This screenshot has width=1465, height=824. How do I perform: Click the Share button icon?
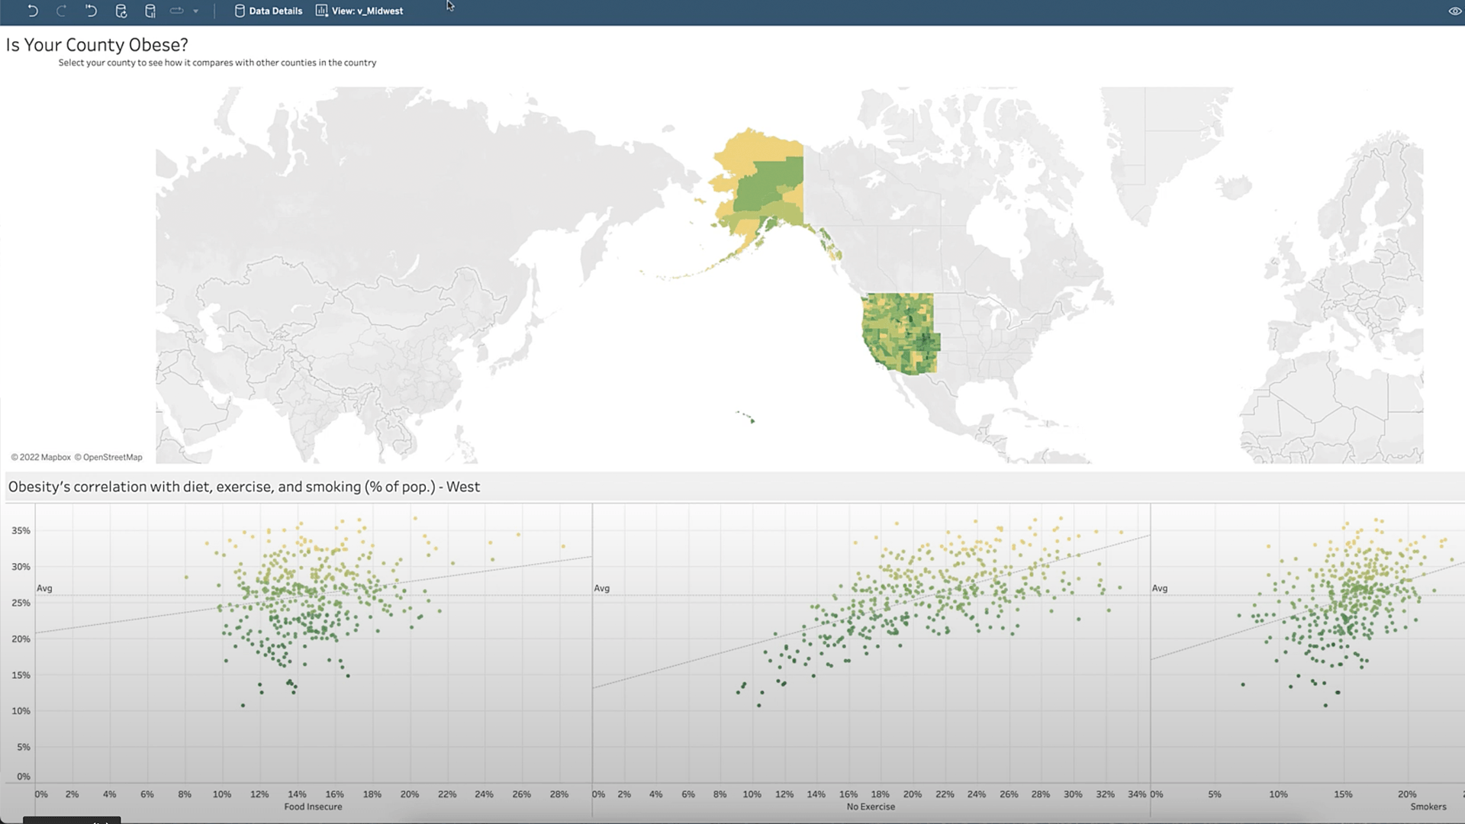point(177,11)
